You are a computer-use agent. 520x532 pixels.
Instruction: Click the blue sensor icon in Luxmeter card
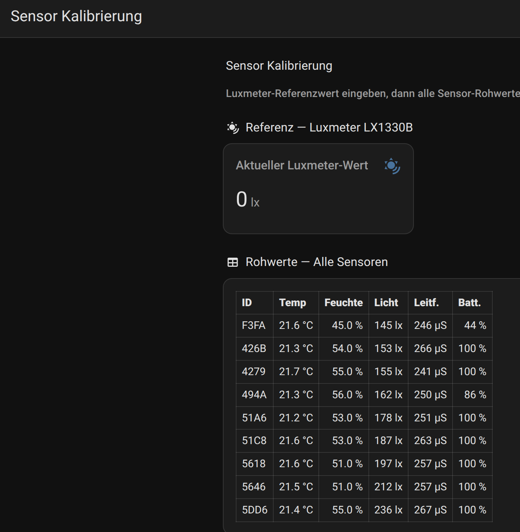[392, 166]
